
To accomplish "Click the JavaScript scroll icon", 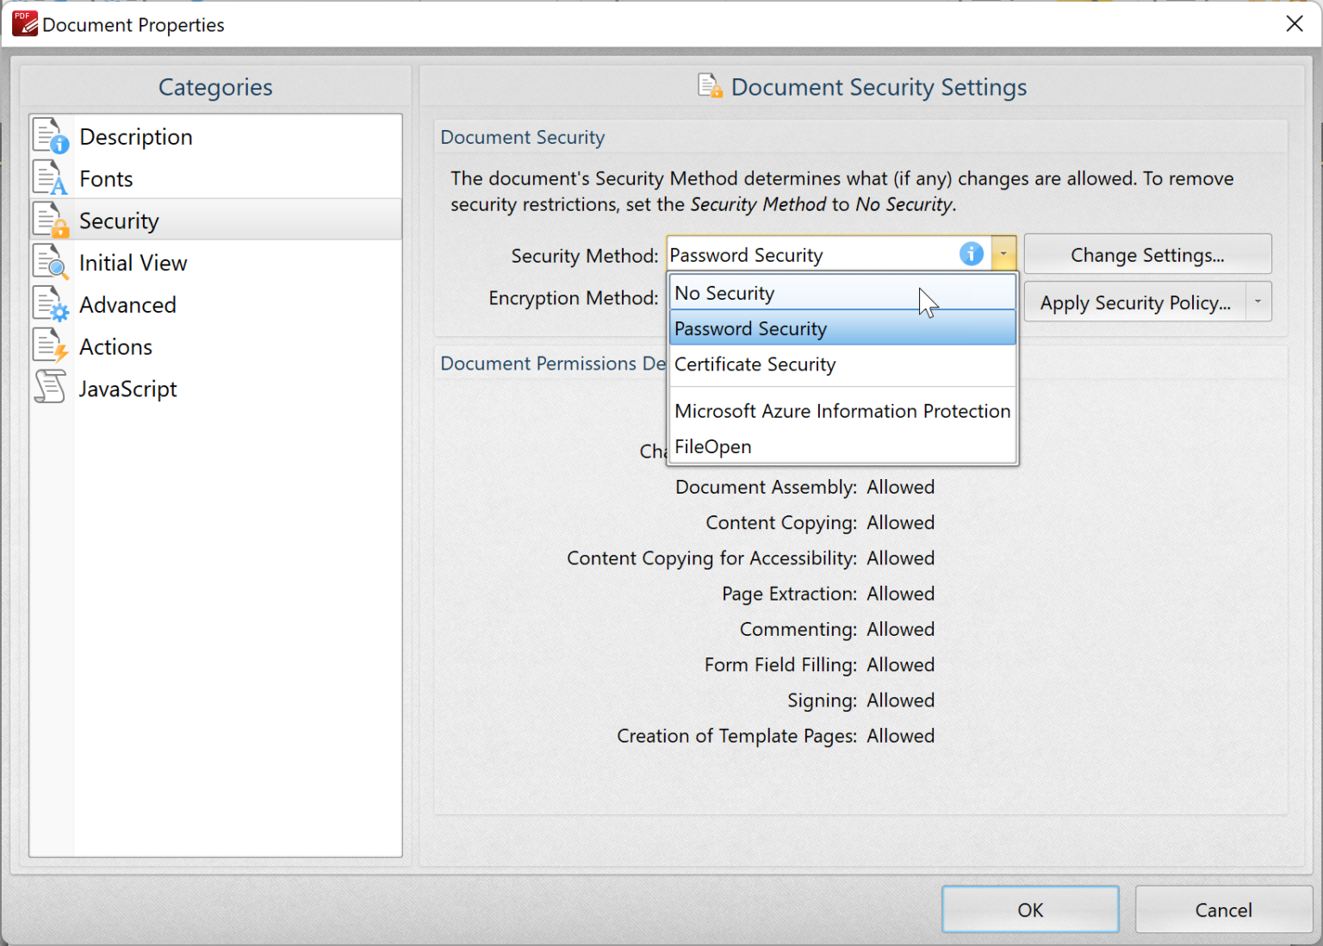I will 51,387.
